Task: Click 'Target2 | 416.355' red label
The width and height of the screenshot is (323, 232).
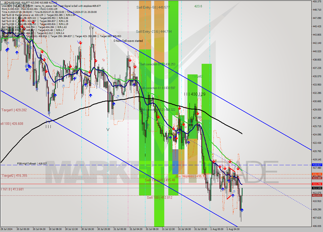Action: coord(14,176)
